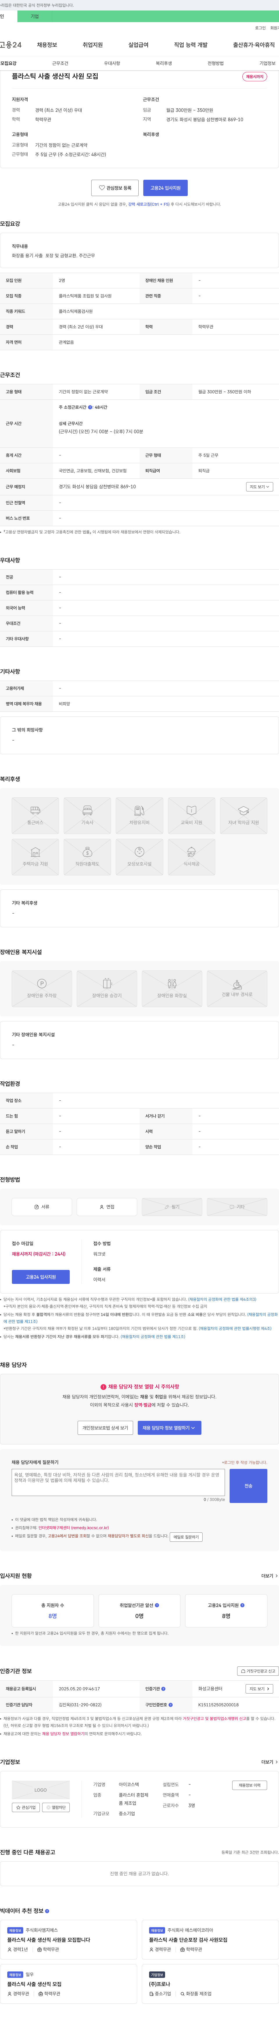Open 실업급여 menu

pyautogui.click(x=138, y=45)
